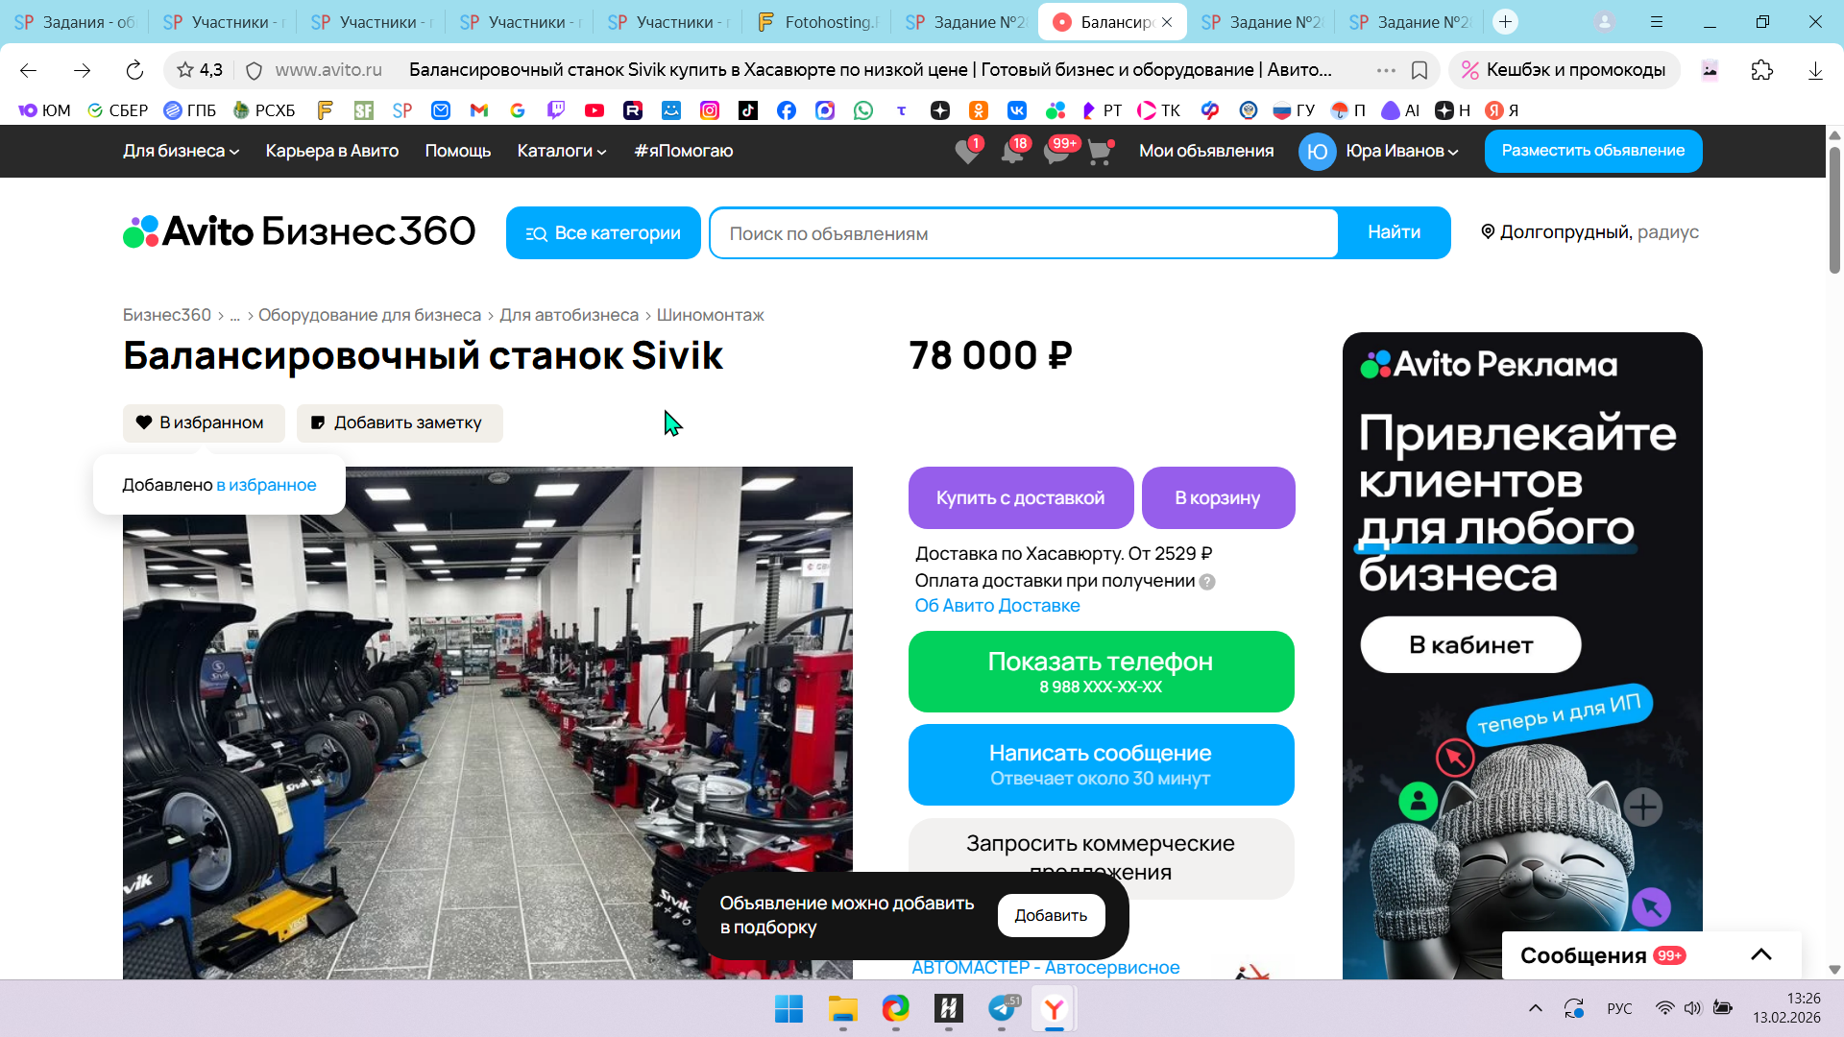The width and height of the screenshot is (1844, 1037).
Task: Open Telegram from the Windows taskbar
Action: [1001, 1008]
